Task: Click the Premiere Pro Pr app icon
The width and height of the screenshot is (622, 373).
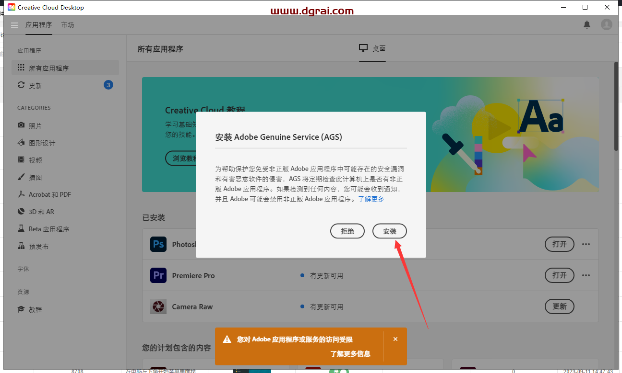Action: tap(158, 275)
